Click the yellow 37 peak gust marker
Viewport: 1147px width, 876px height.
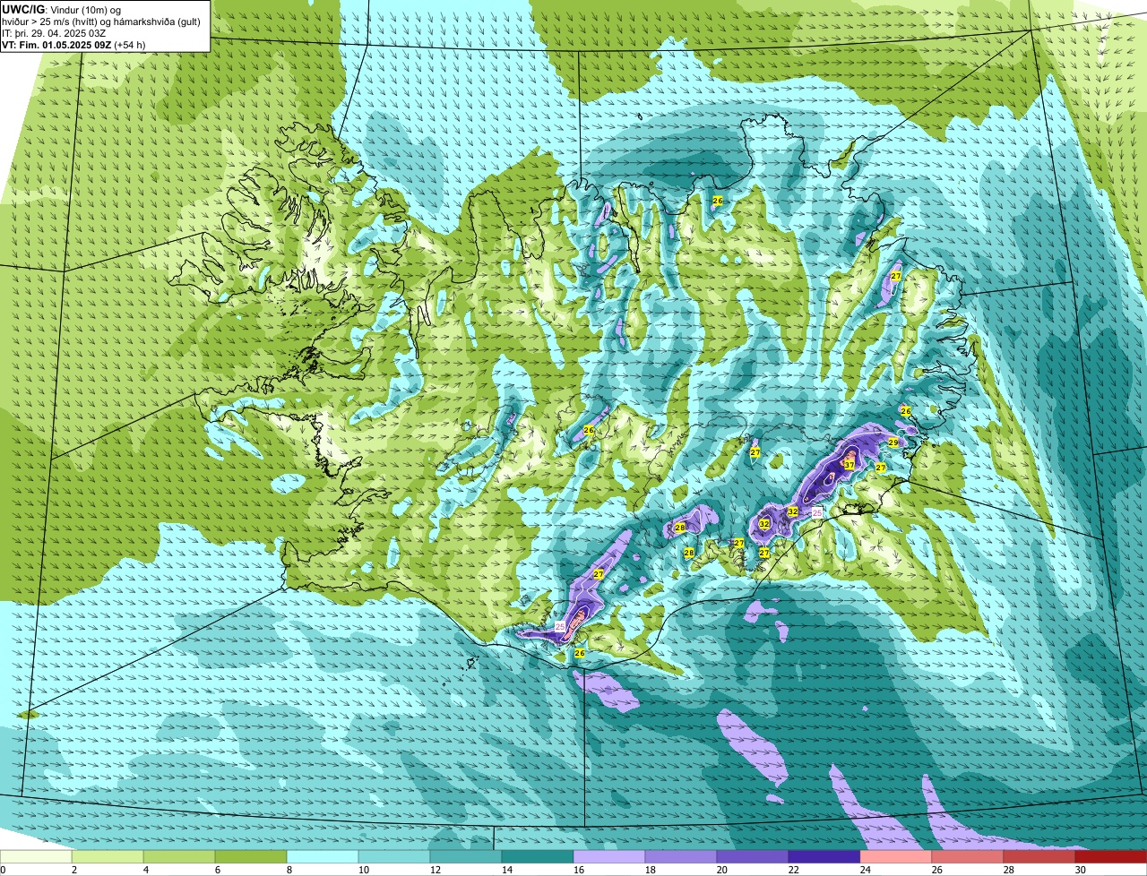[x=849, y=465]
